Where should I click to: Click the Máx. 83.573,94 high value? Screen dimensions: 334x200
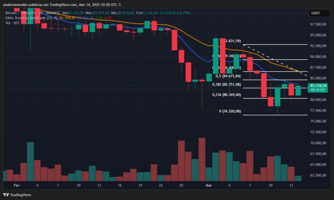[x=97, y=13]
